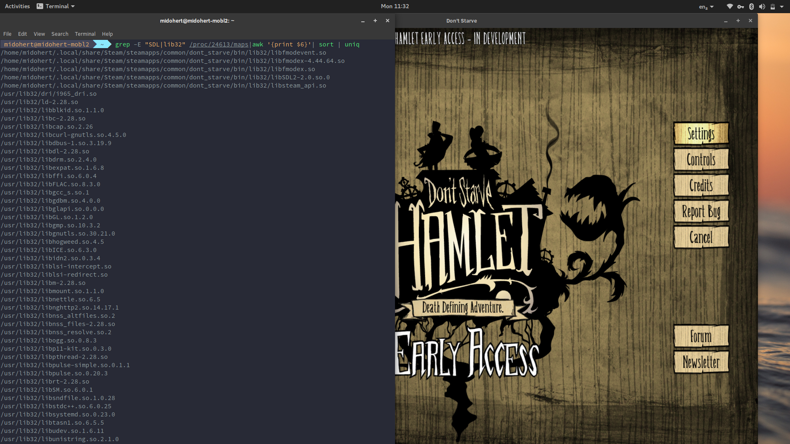This screenshot has width=790, height=444.
Task: Click the libexpat.so.1.6.8 line
Action: pos(52,168)
